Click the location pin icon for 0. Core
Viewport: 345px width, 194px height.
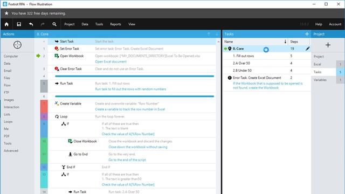coord(230,48)
